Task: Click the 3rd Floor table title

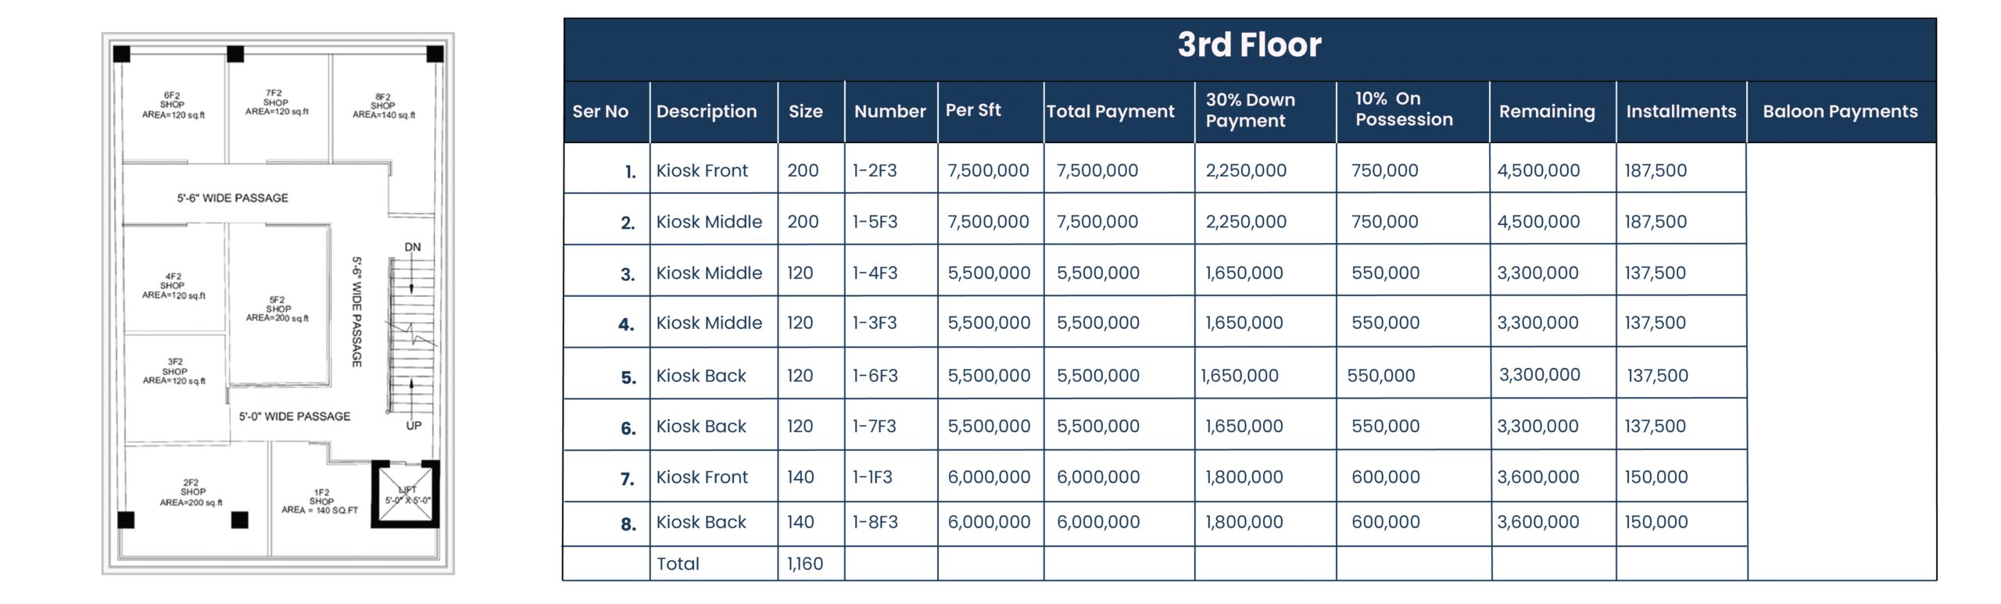Action: 1249,45
